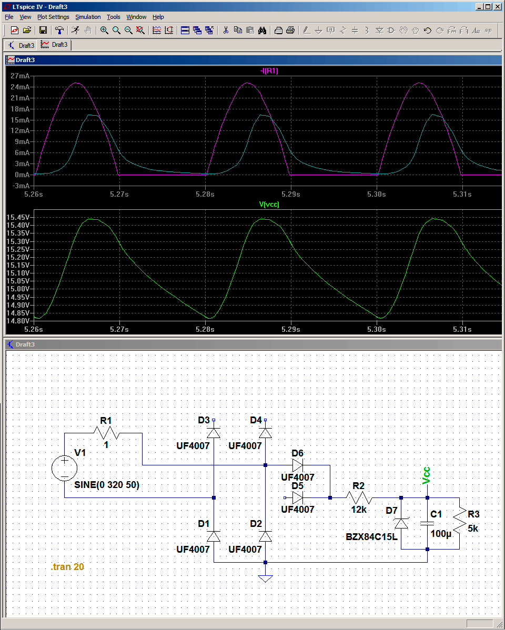
Task: Open the Tools menu
Action: [x=114, y=17]
